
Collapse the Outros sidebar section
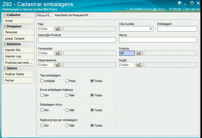(x=5, y=68)
